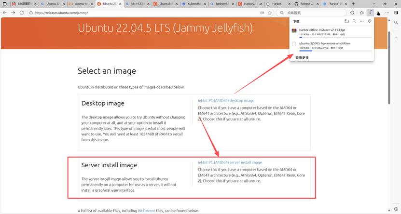Click the 'Desktop image' heading

click(103, 103)
